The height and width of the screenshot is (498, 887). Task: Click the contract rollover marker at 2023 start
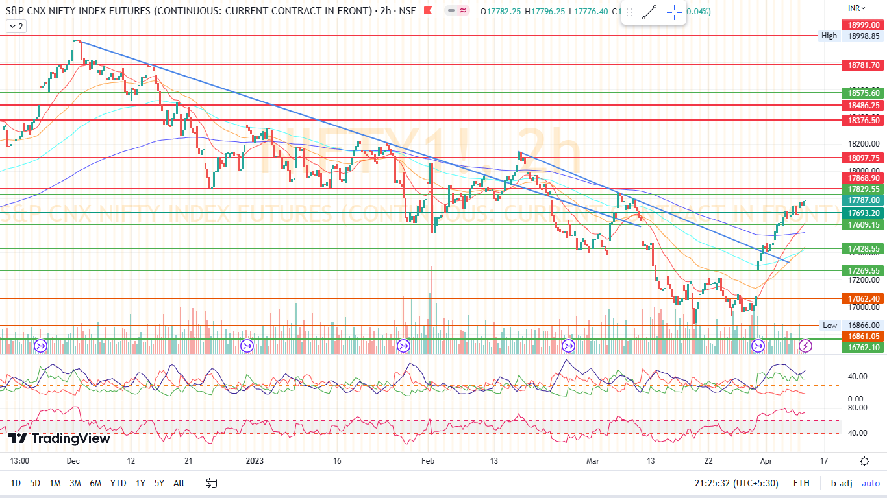[246, 346]
